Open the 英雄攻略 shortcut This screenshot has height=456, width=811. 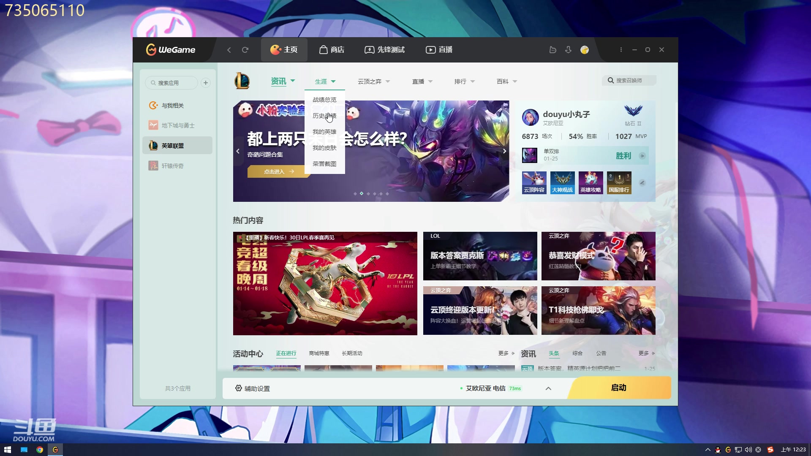pos(591,182)
